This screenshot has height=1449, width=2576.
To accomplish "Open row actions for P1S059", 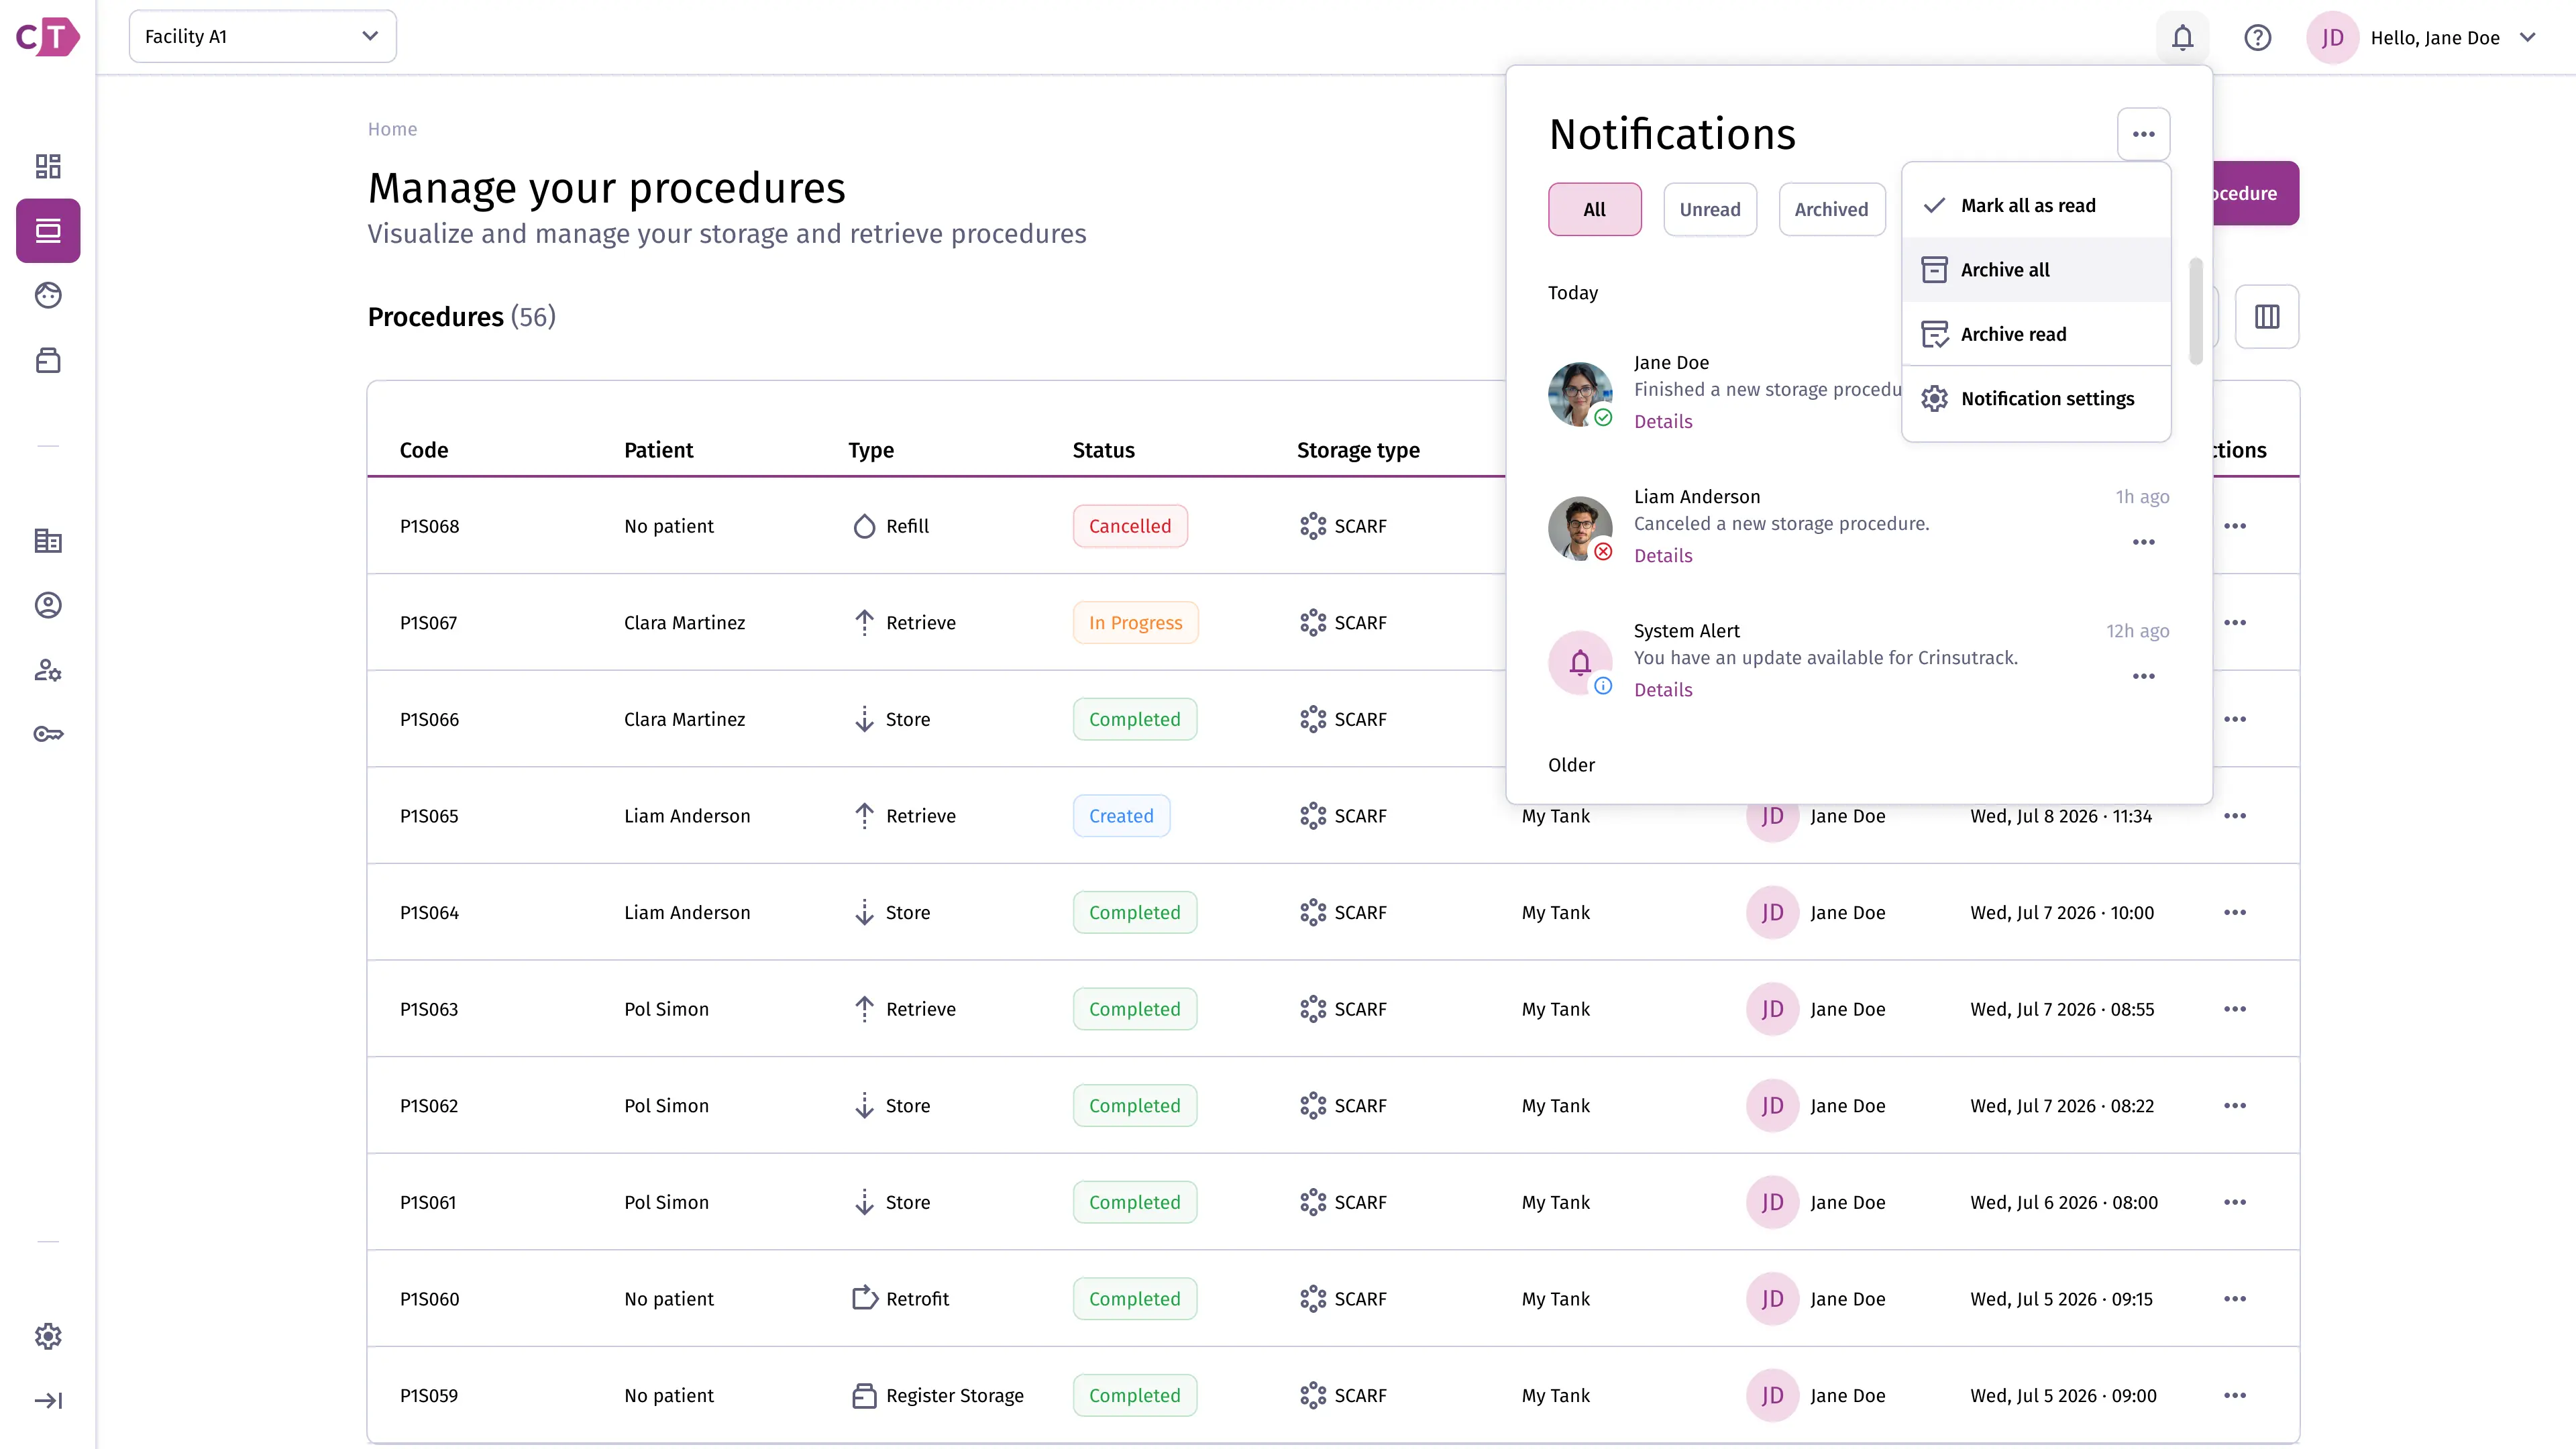I will pyautogui.click(x=2235, y=1395).
